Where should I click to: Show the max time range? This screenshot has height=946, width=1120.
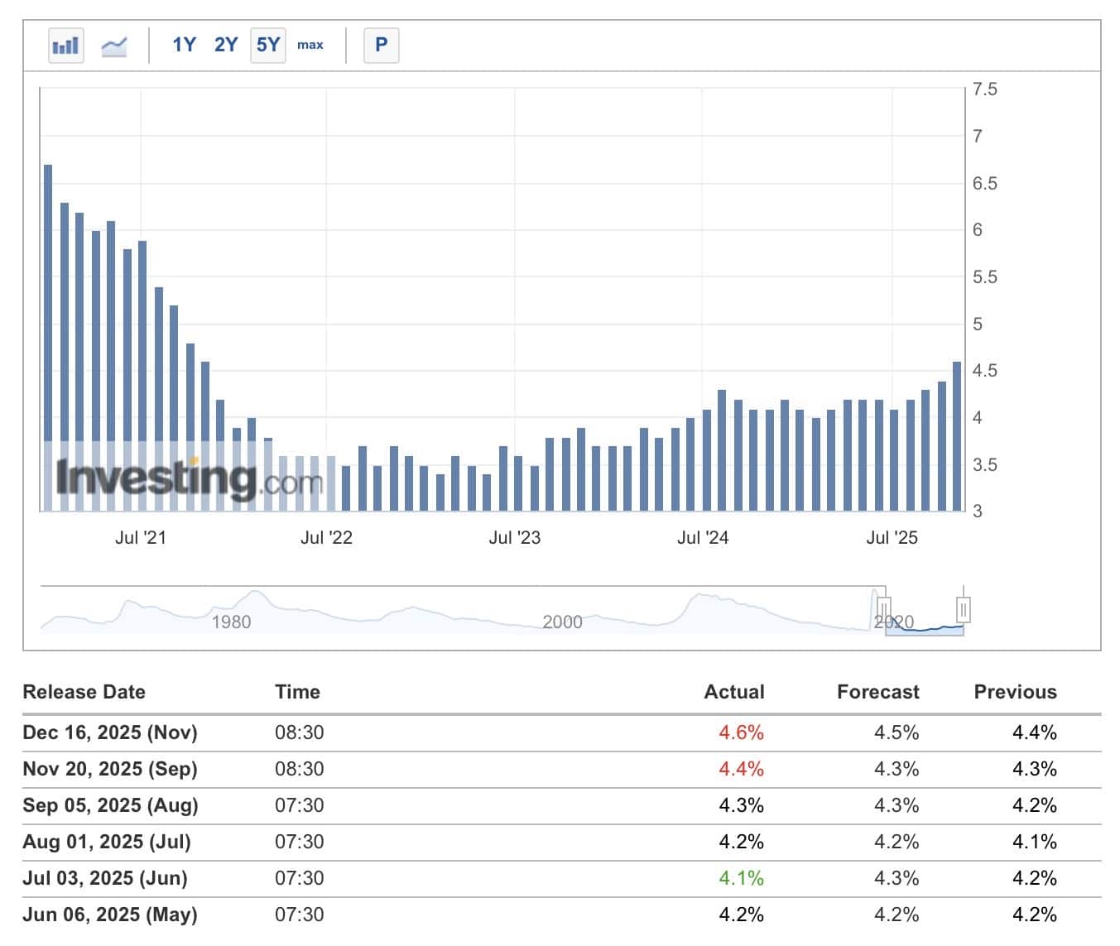(310, 45)
